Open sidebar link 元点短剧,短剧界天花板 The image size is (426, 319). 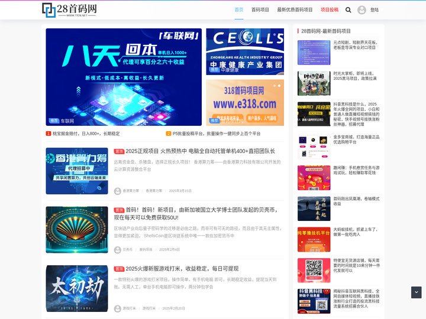[x=356, y=45]
